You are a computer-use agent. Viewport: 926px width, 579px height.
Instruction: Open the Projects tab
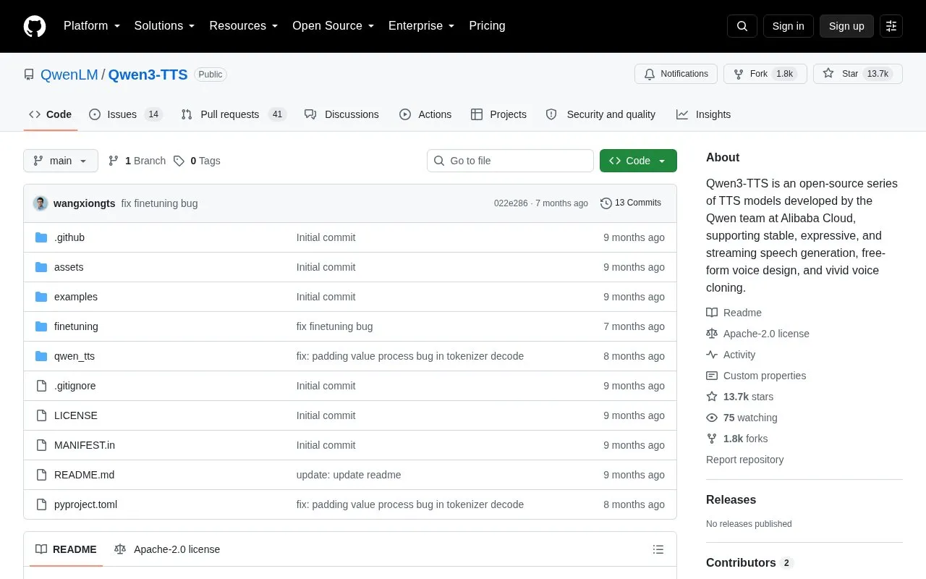pyautogui.click(x=498, y=114)
